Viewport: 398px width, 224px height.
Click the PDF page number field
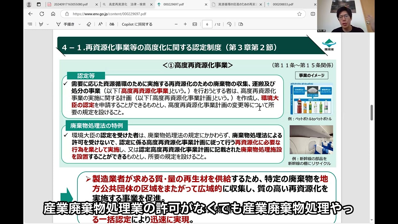click(x=207, y=24)
